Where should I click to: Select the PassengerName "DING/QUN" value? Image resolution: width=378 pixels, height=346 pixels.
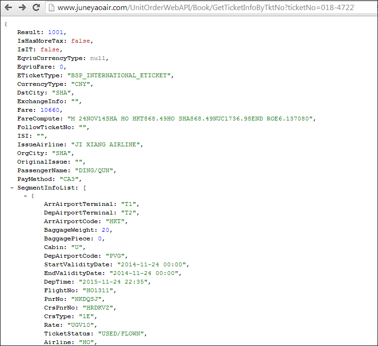(94, 170)
